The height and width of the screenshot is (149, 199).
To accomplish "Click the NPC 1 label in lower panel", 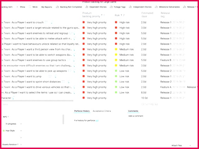I will [6, 117].
